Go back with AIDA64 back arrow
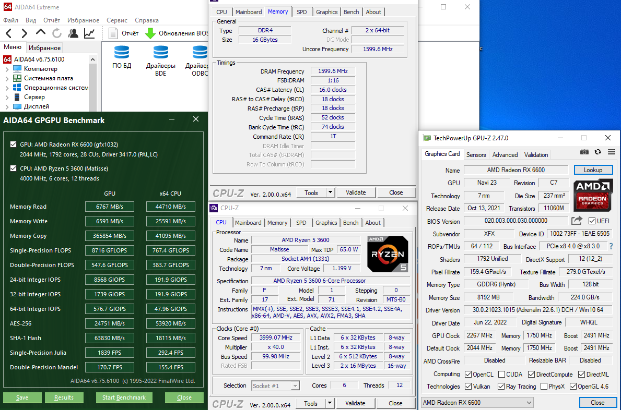The width and height of the screenshot is (621, 410). click(x=9, y=33)
